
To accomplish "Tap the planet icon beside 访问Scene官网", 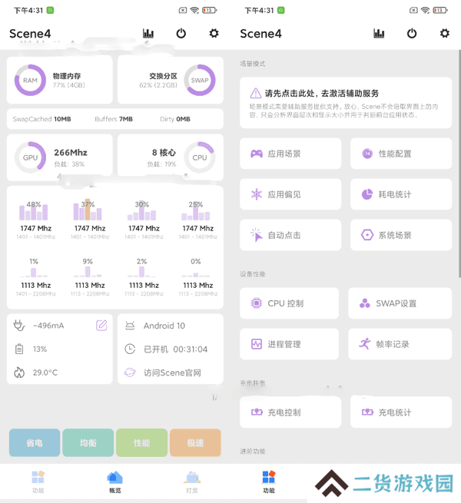I will pyautogui.click(x=130, y=372).
